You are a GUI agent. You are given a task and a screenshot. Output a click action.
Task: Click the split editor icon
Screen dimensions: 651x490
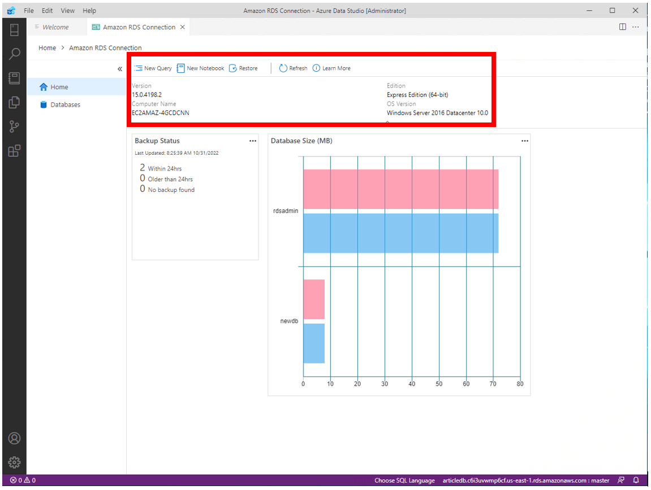pyautogui.click(x=622, y=27)
